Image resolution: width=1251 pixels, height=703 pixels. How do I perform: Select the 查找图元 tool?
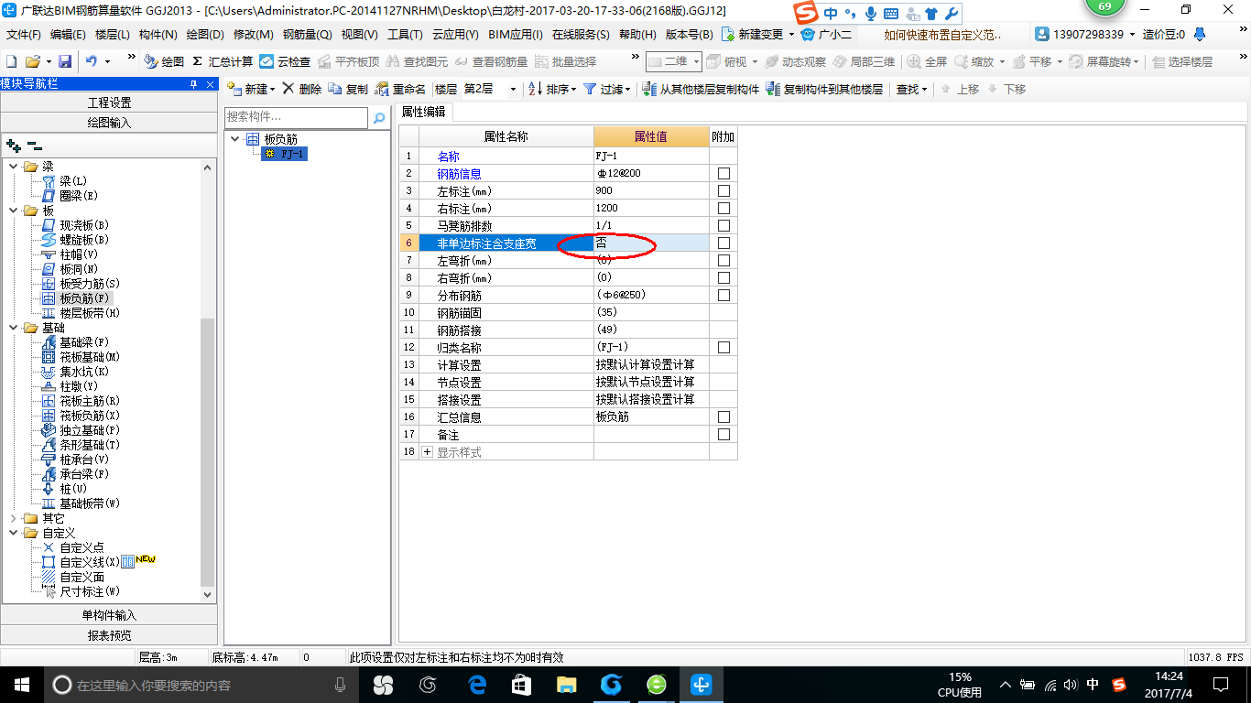click(417, 63)
